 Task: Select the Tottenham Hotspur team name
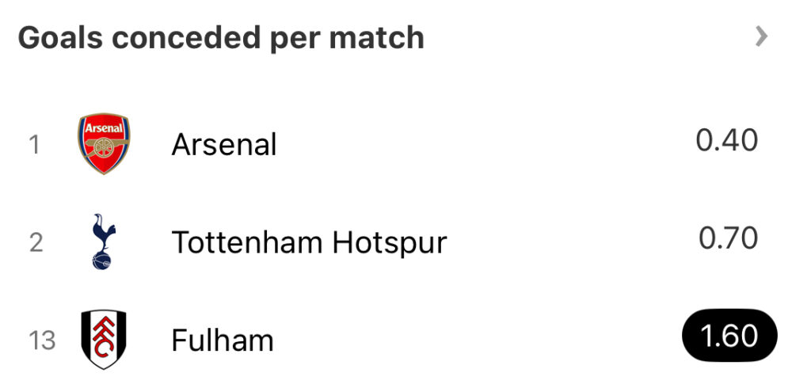[x=309, y=242]
